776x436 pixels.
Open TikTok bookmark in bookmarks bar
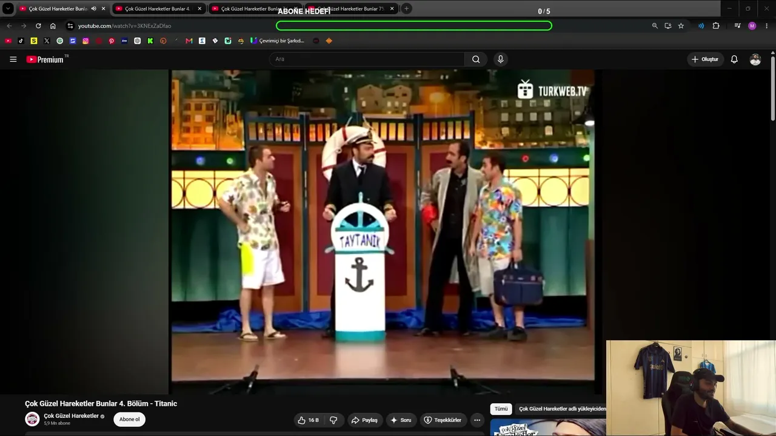[21, 41]
